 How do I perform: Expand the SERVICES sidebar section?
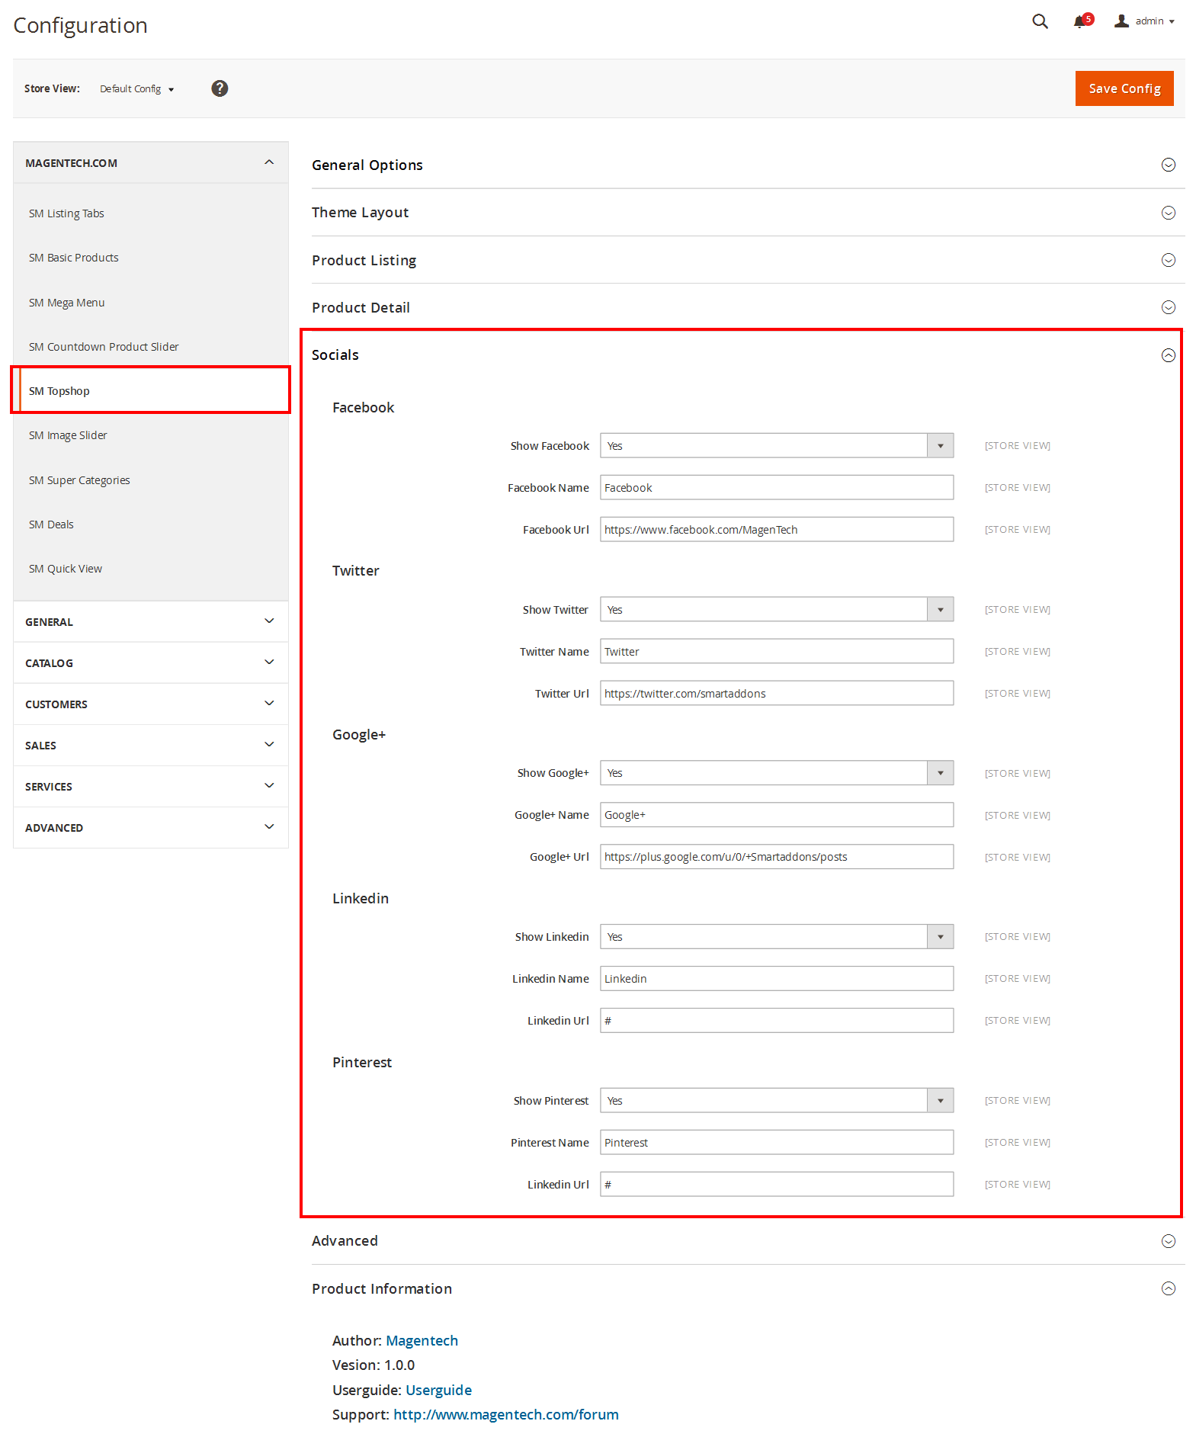tap(151, 786)
